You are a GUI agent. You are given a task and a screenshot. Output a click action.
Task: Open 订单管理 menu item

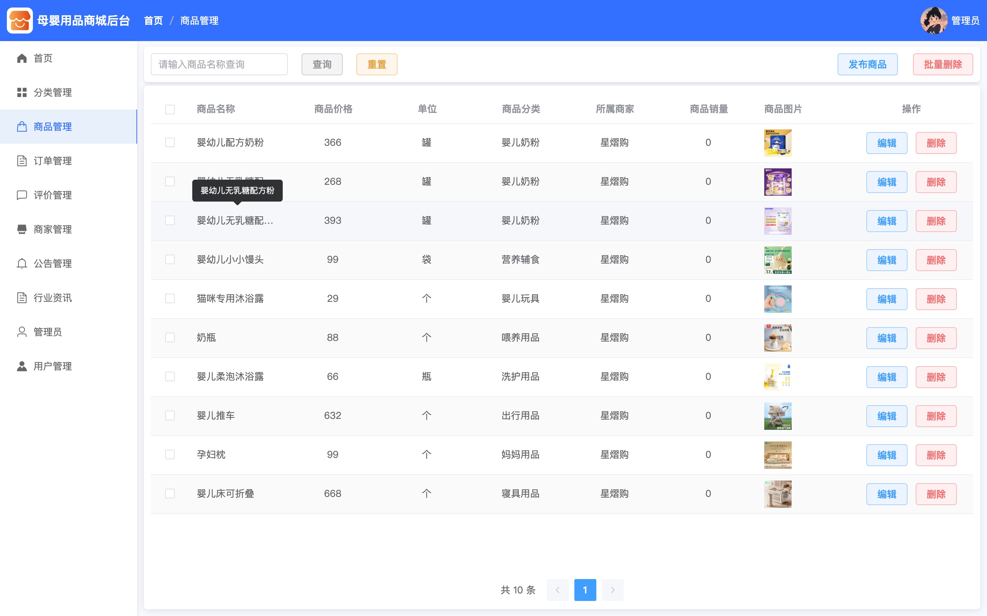69,161
